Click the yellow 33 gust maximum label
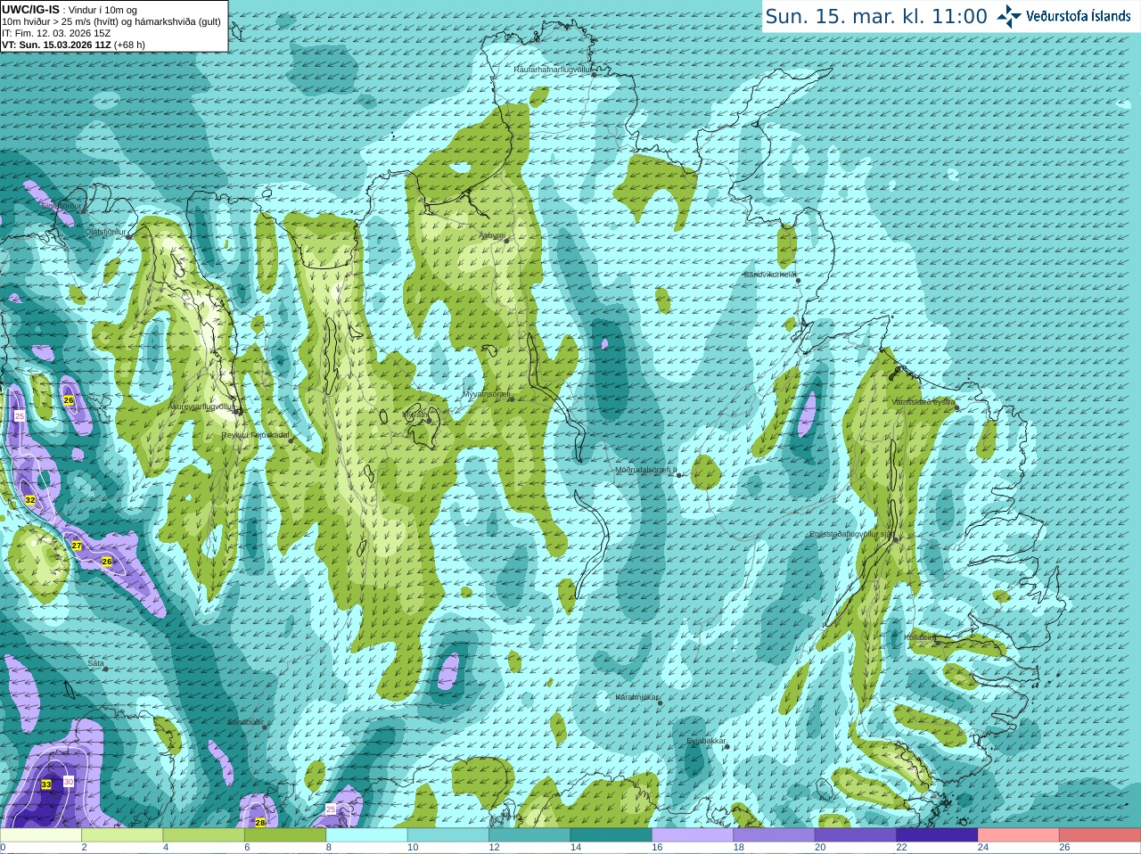 click(46, 784)
